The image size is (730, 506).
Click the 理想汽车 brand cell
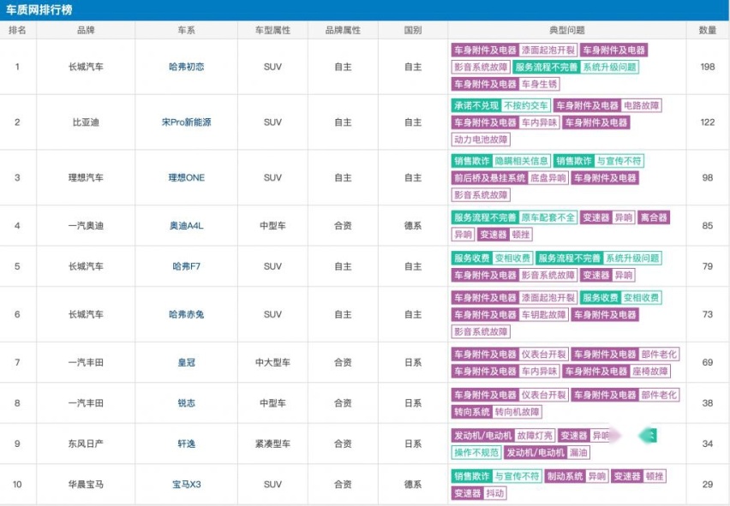86,177
